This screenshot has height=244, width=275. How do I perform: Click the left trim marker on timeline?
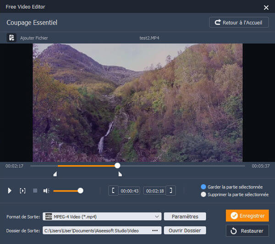click(55, 174)
